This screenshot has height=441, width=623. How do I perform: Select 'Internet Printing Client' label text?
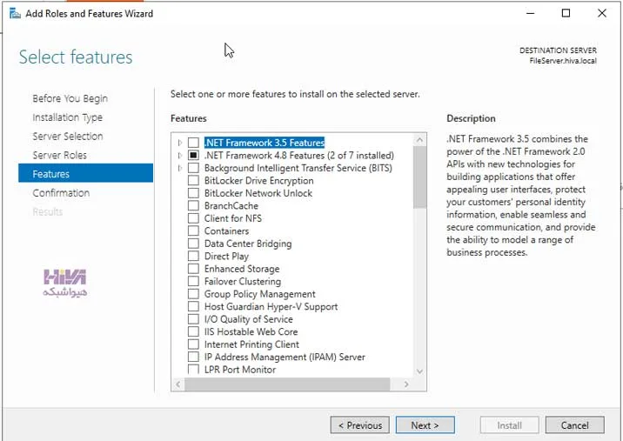pyautogui.click(x=251, y=344)
